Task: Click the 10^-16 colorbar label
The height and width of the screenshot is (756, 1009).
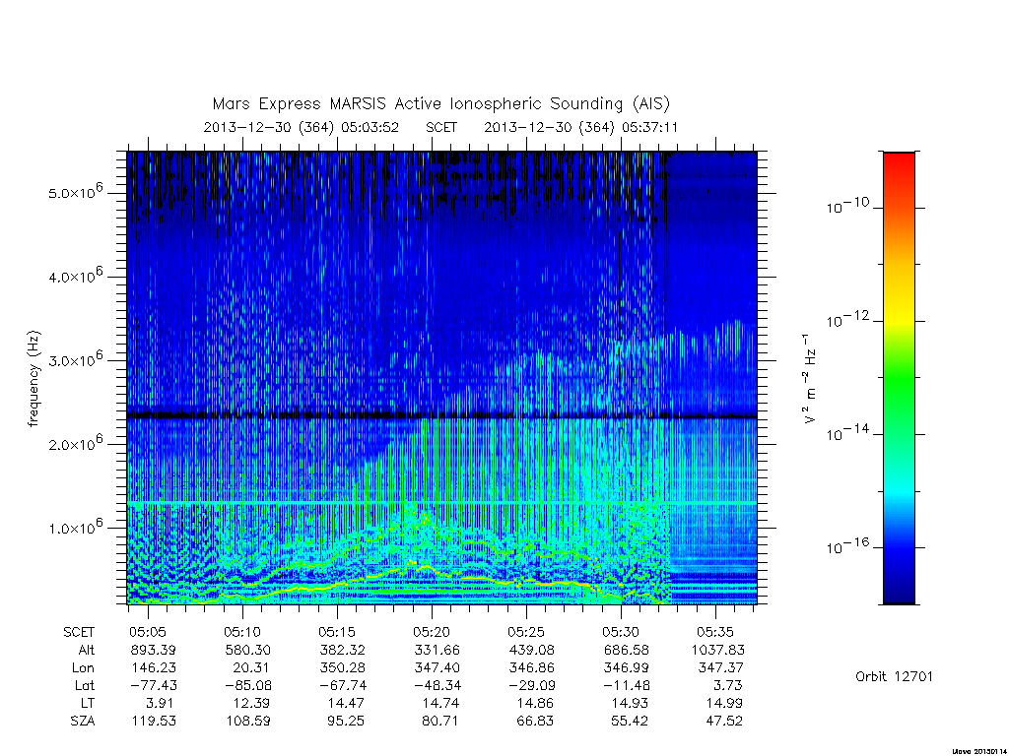Action: [x=846, y=545]
